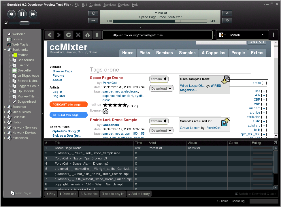Click the Add to playlist button
This screenshot has height=207, width=281.
[113, 194]
